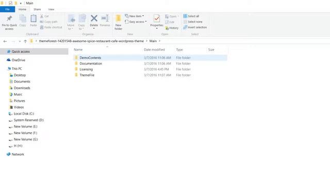Click the Move to icon
This screenshot has width=330, height=185.
click(71, 18)
